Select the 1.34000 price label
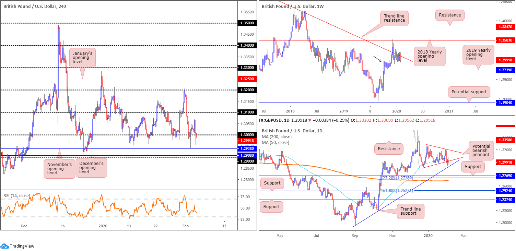 click(x=247, y=45)
